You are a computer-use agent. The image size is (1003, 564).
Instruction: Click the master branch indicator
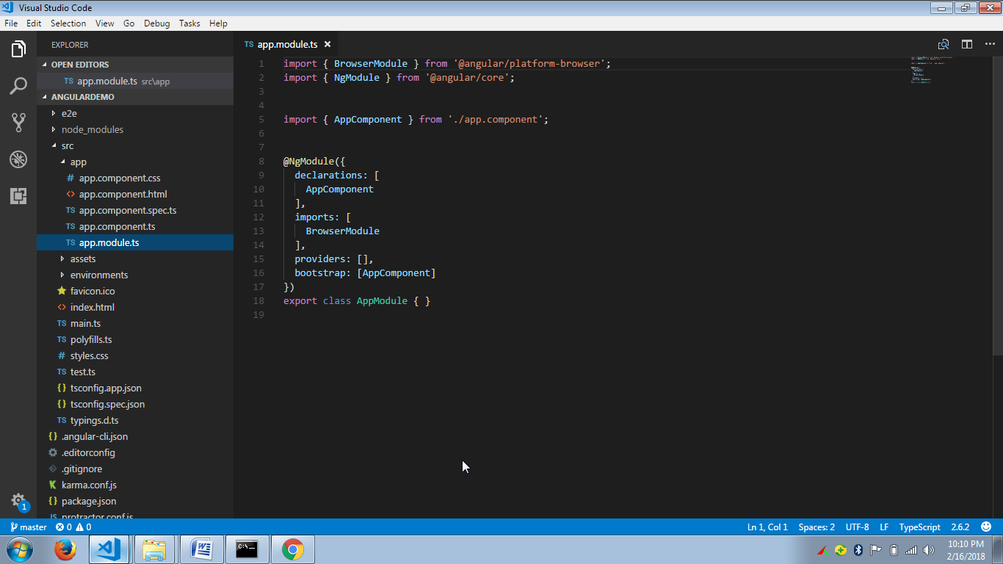(x=28, y=527)
